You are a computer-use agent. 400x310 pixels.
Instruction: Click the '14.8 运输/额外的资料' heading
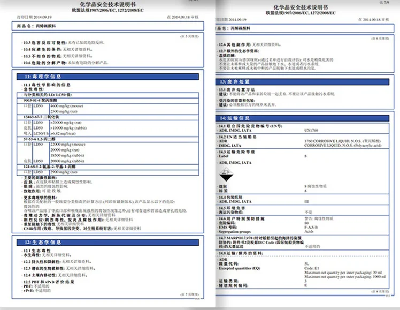[x=241, y=253]
